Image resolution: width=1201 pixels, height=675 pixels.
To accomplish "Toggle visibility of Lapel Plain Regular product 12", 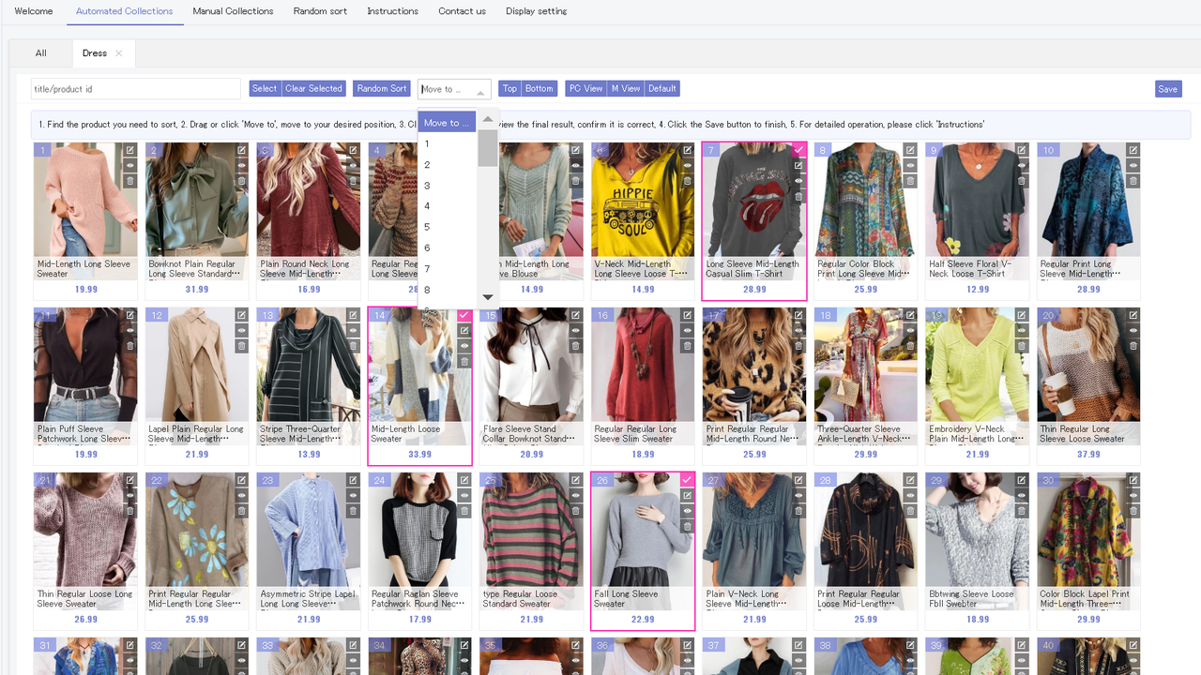I will (x=241, y=330).
